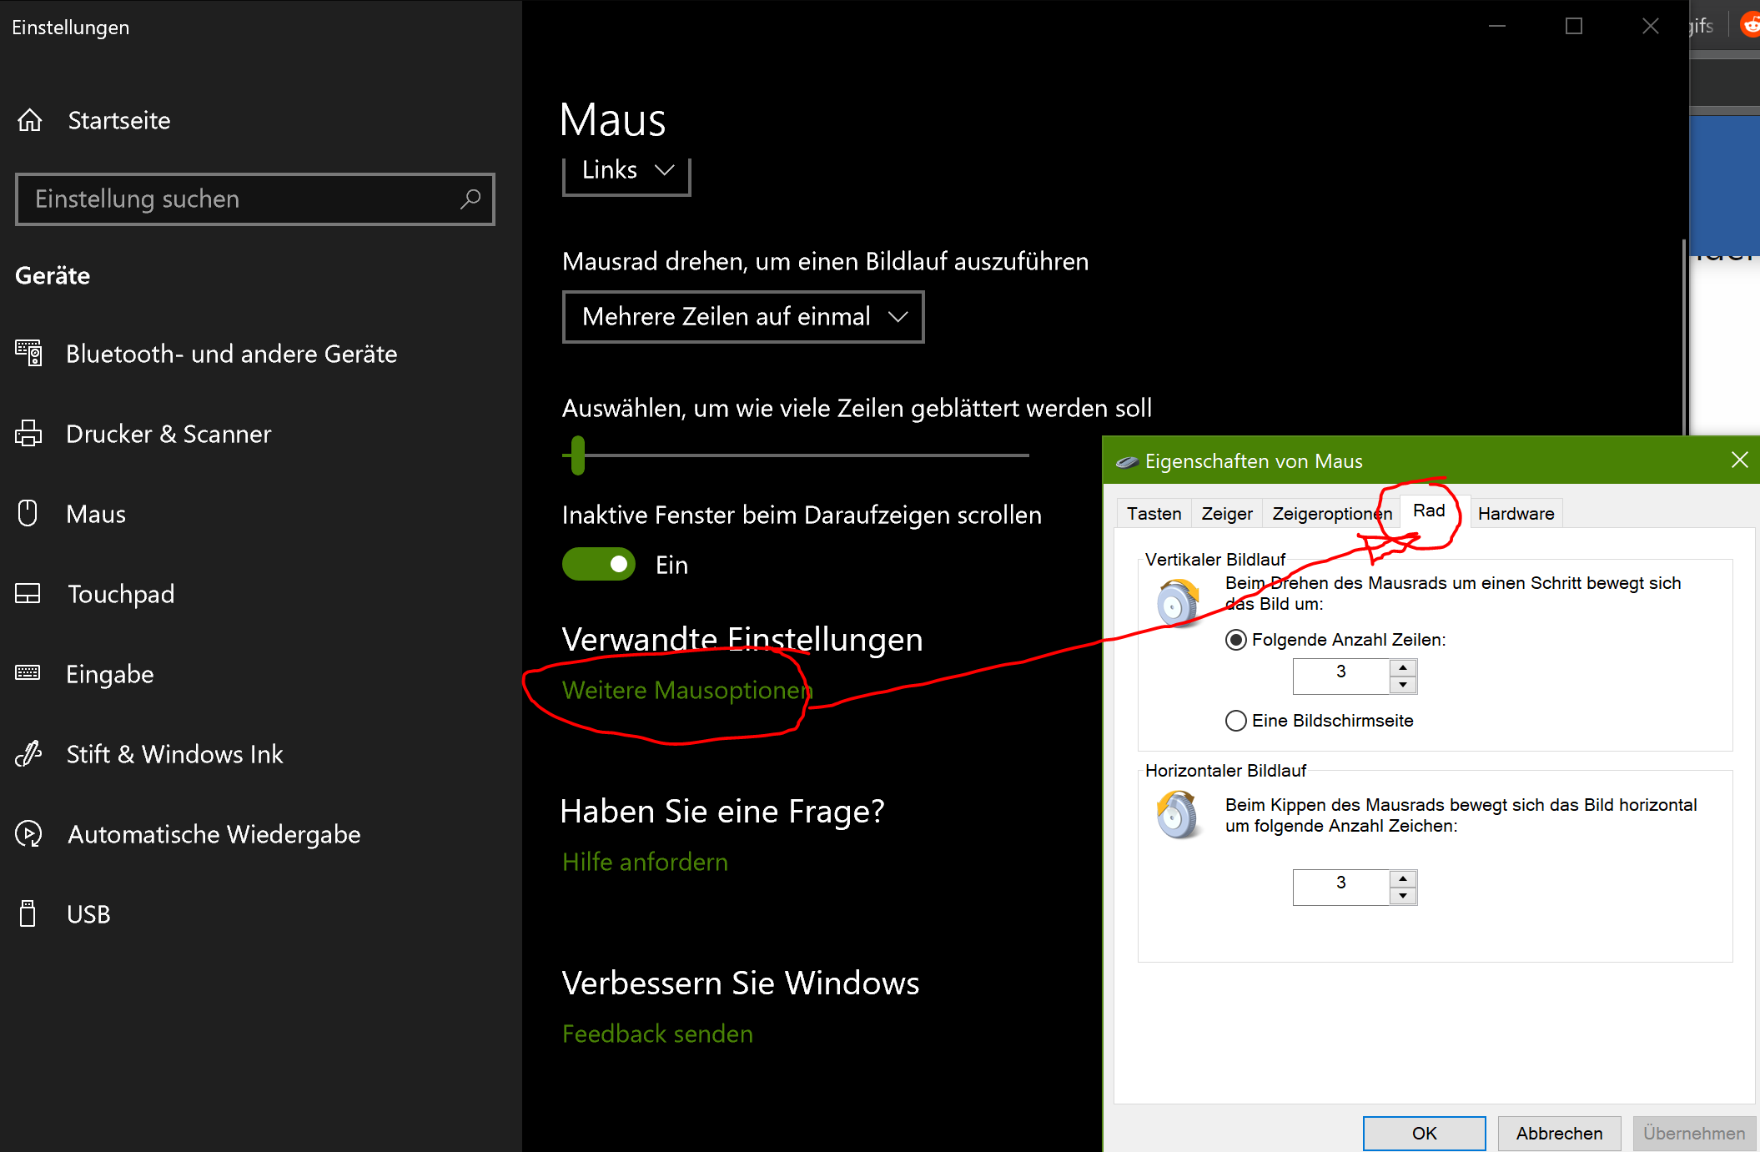
Task: Click the Touchpad icon in sidebar
Action: (x=28, y=593)
